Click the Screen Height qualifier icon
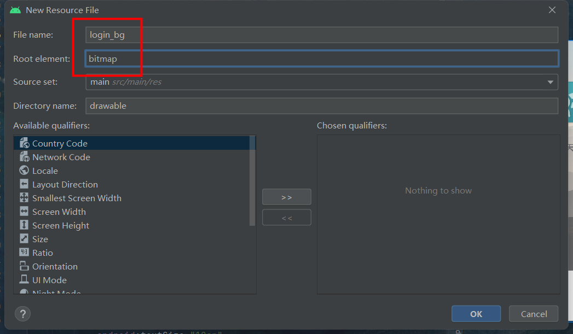The image size is (573, 334). click(x=23, y=225)
